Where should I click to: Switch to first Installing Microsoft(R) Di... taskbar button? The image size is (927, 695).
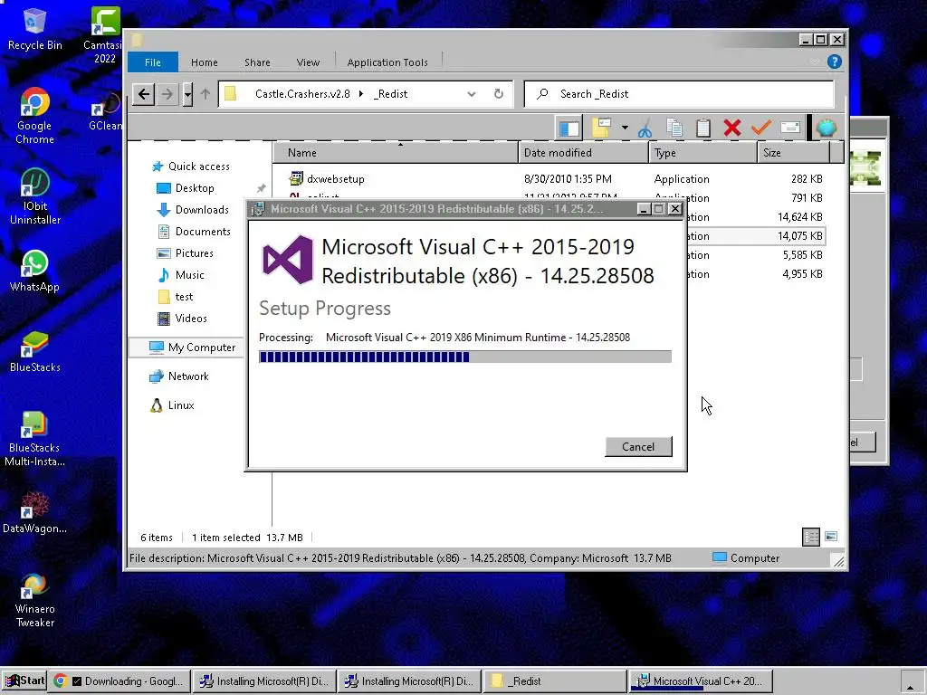pos(265,681)
